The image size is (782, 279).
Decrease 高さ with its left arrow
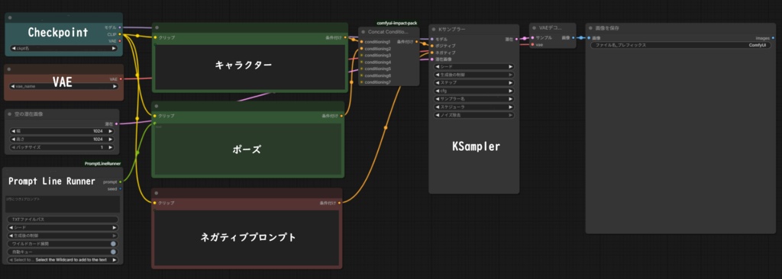point(13,139)
